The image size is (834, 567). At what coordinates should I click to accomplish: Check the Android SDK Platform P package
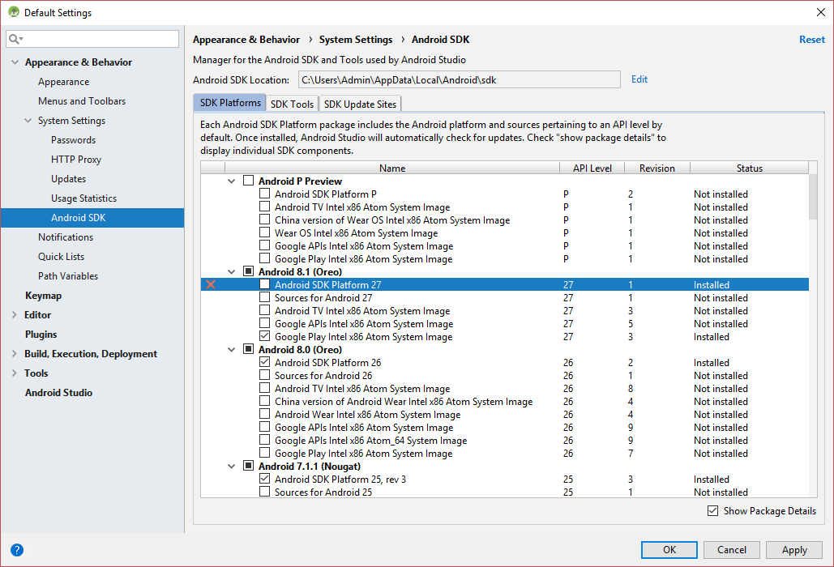click(x=264, y=194)
